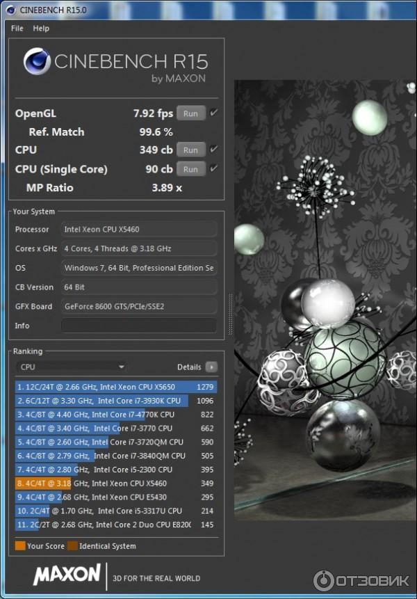Toggle the CPU test checkbox
Viewport: 417px width, 599px height.
coord(213,150)
